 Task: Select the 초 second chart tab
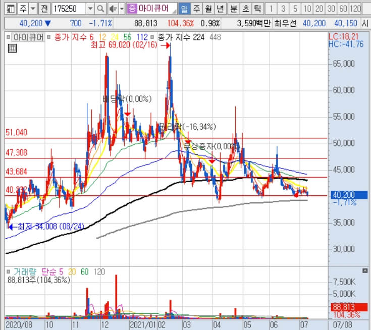coord(246,9)
